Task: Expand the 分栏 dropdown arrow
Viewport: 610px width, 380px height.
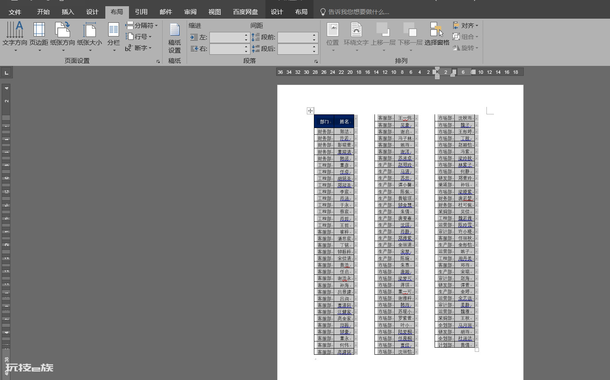Action: [114, 51]
